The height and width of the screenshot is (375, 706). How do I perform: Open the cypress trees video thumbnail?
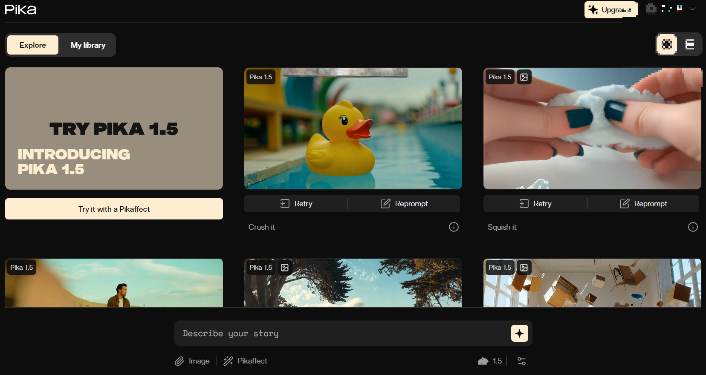(x=353, y=283)
